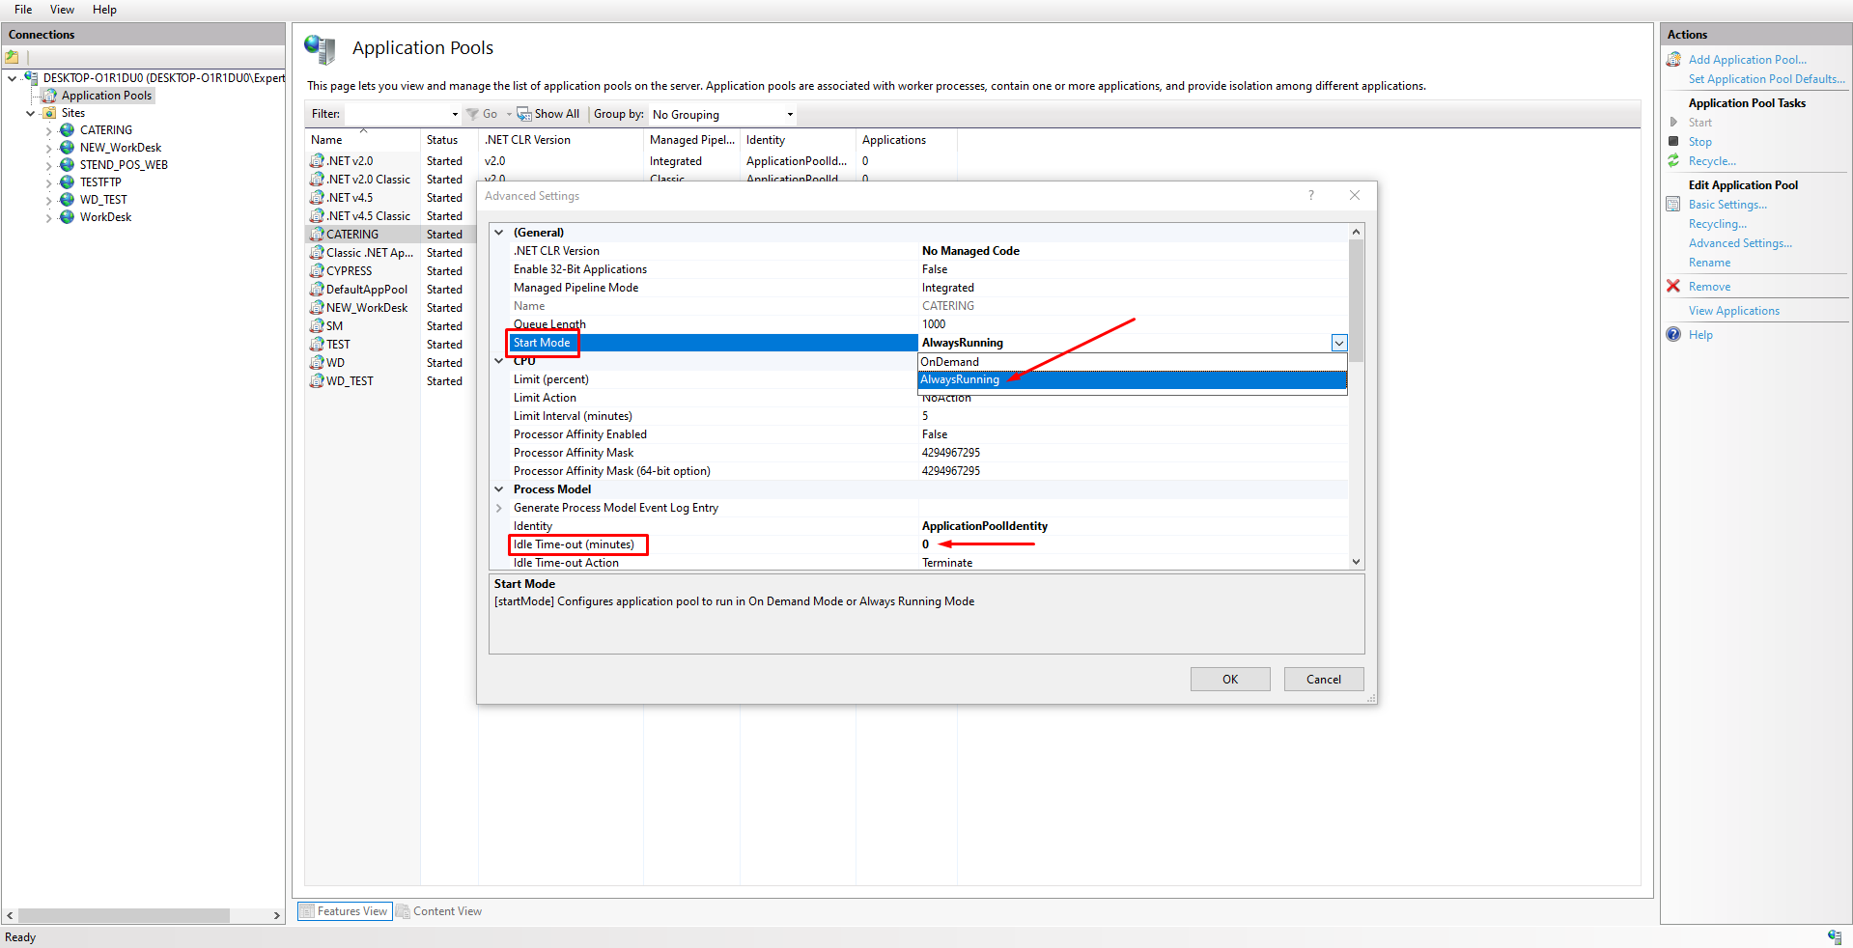The height and width of the screenshot is (948, 1853).
Task: Click the Add Application Pool icon
Action: click(x=1673, y=60)
